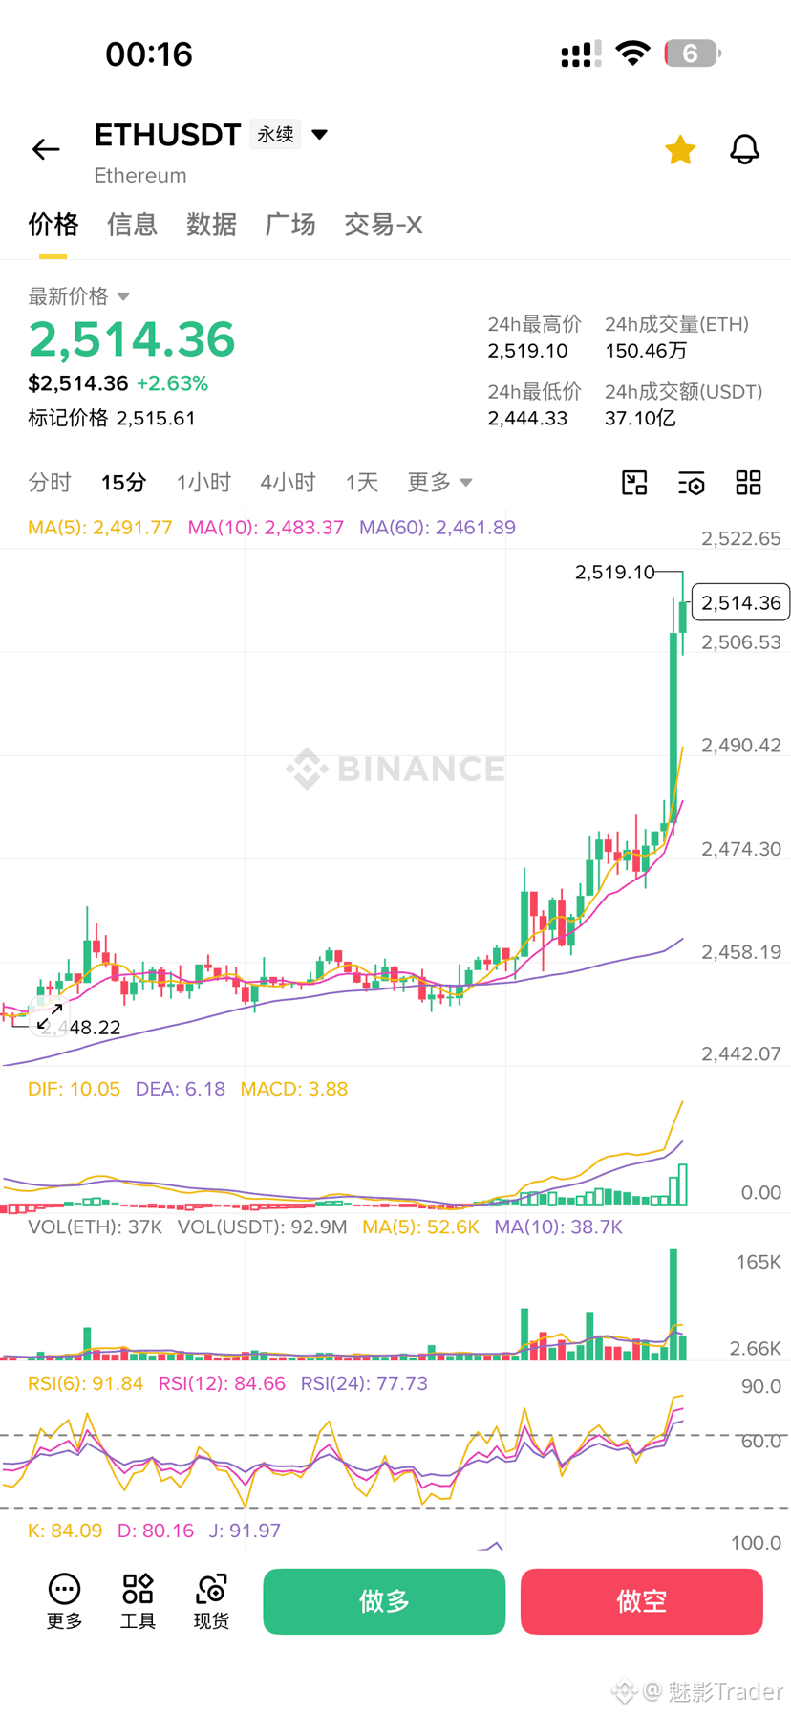This screenshot has height=1716, width=791.
Task: Open the 更多 intervals dropdown
Action: click(439, 483)
